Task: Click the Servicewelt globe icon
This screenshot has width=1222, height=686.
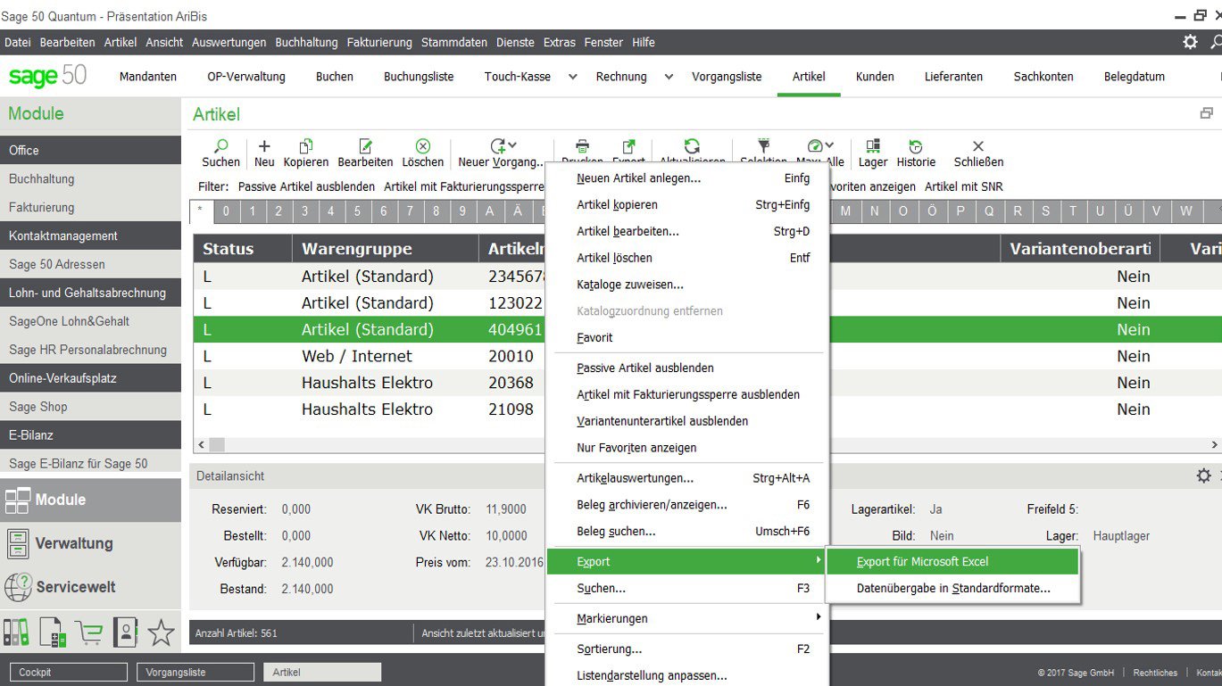Action: [18, 587]
